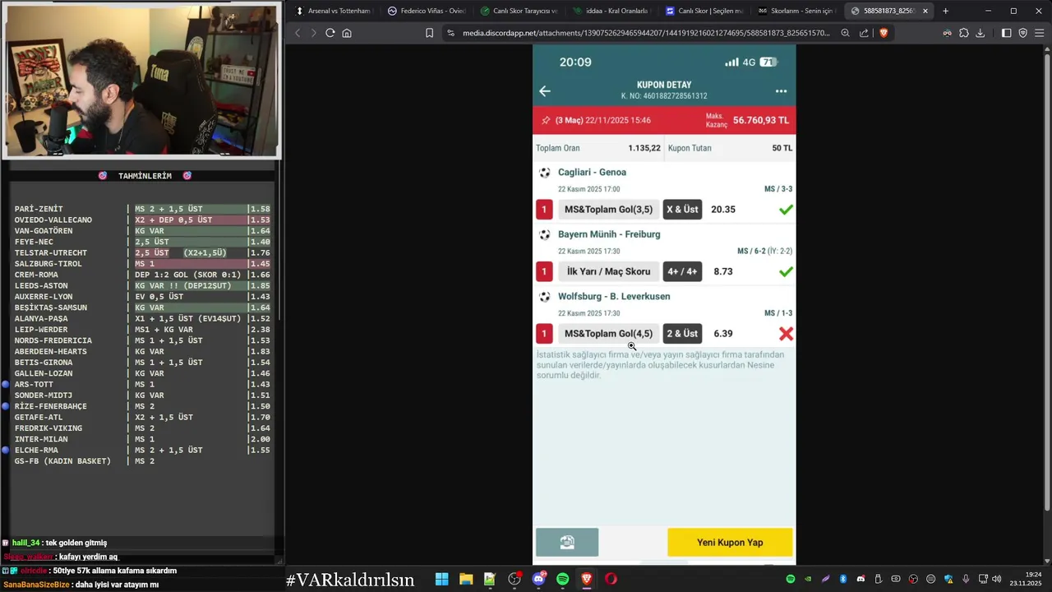Click the Cagliari - Genoa match title
The height and width of the screenshot is (592, 1052).
(592, 173)
